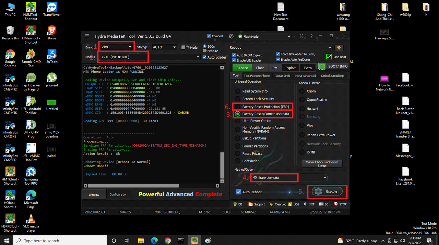Viewport: 439px width, 245px height.
Task: Open the Repair IMEI sub-tab
Action: [282, 76]
